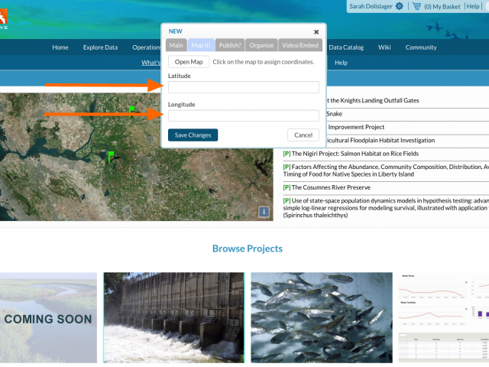Open the Knights Landing Outfall Gates project

(x=373, y=100)
